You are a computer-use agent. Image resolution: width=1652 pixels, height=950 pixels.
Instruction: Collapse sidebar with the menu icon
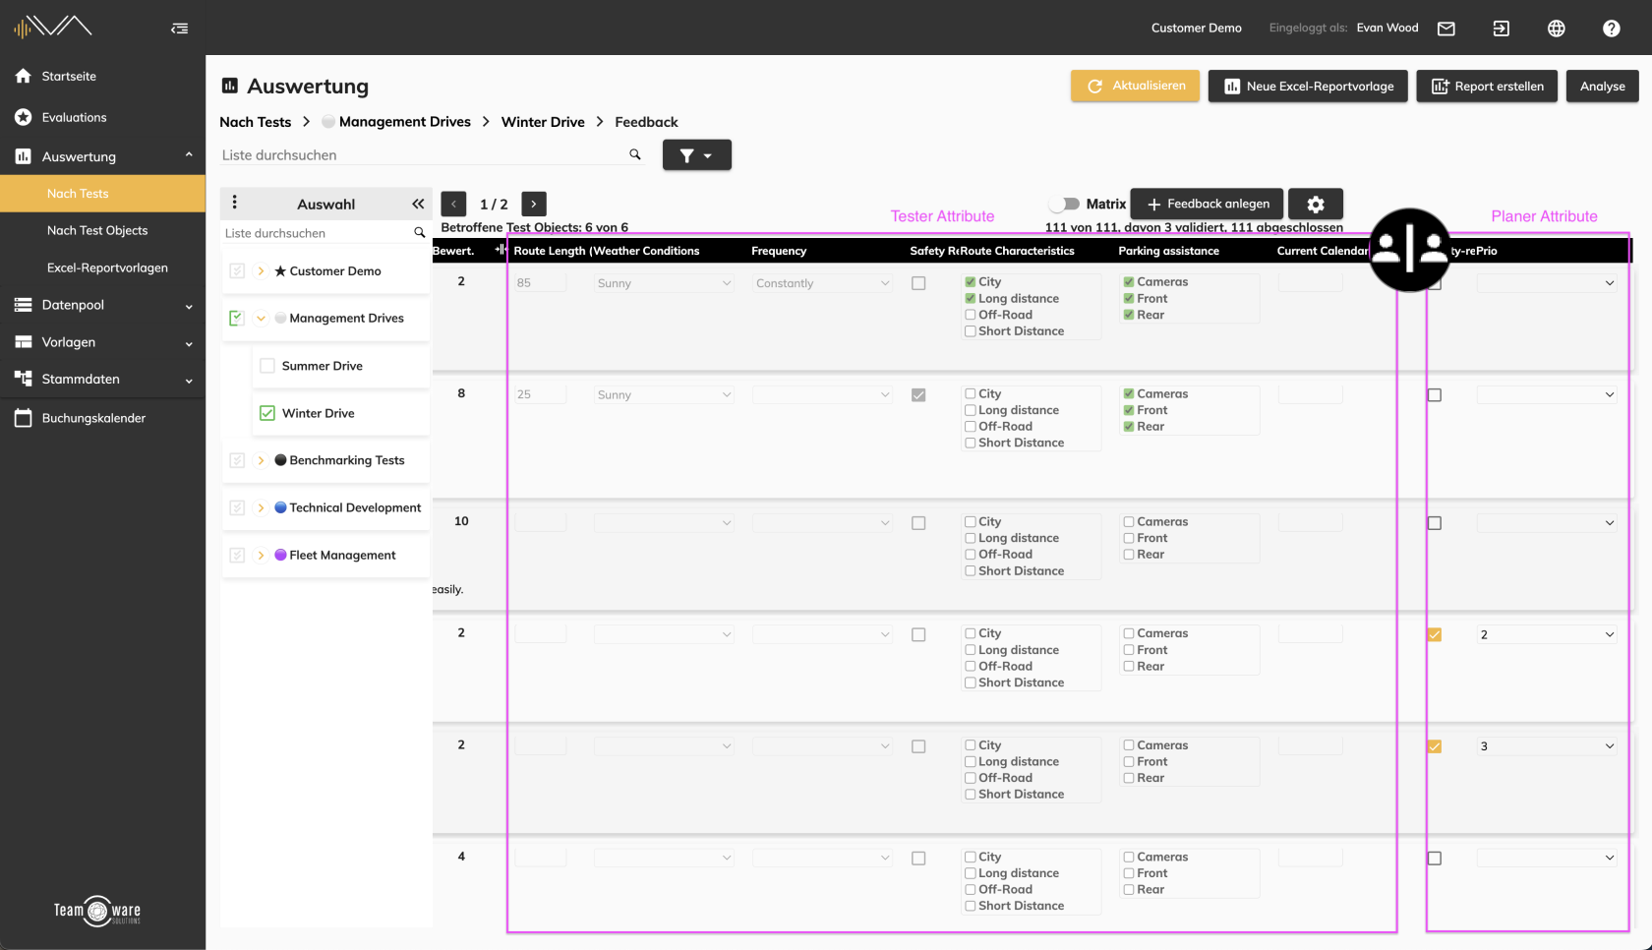[179, 29]
